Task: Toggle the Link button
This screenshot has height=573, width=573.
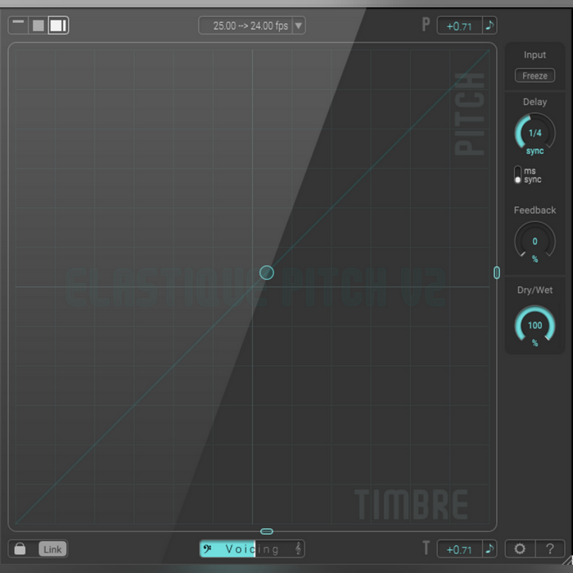Action: tap(52, 549)
